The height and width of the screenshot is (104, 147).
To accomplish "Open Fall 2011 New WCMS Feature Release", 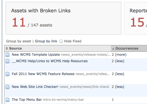I will point(43,74).
